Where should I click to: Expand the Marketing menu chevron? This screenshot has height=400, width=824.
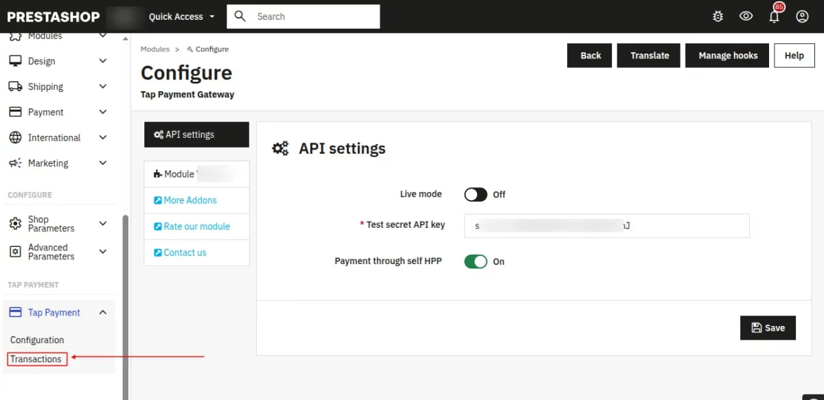[x=103, y=163]
